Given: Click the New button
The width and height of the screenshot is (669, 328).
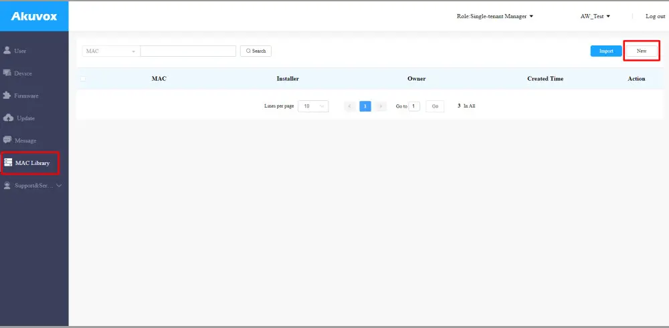Looking at the screenshot, I should point(642,51).
